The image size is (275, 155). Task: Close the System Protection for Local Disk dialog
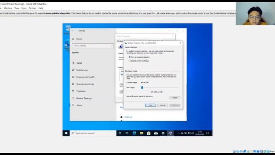pos(180,43)
